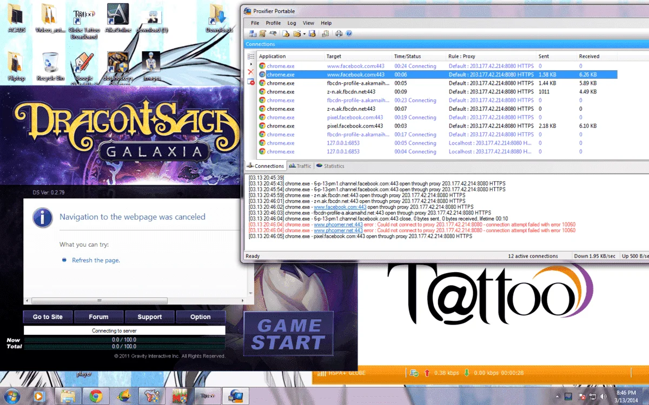Select AikaOnline desktop shortcut
Image resolution: width=649 pixels, height=405 pixels.
[118, 19]
